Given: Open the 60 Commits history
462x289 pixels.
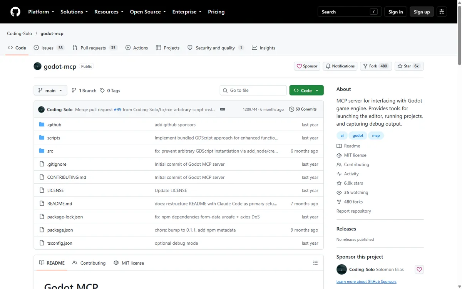Looking at the screenshot, I should (303, 109).
